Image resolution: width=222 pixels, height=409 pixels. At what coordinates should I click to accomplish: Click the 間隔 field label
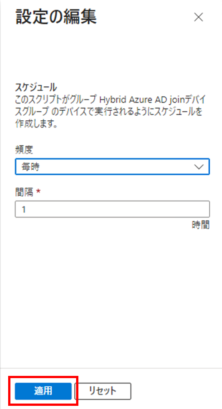coord(24,192)
